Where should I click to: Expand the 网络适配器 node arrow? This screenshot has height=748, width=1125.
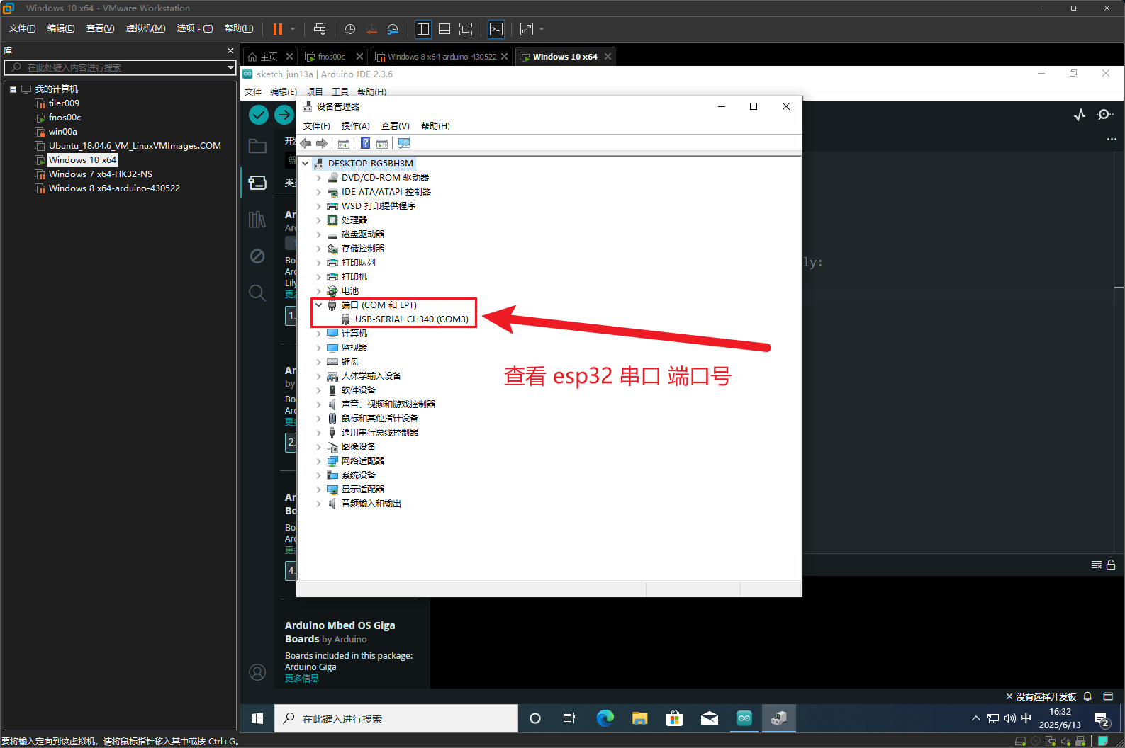(319, 461)
